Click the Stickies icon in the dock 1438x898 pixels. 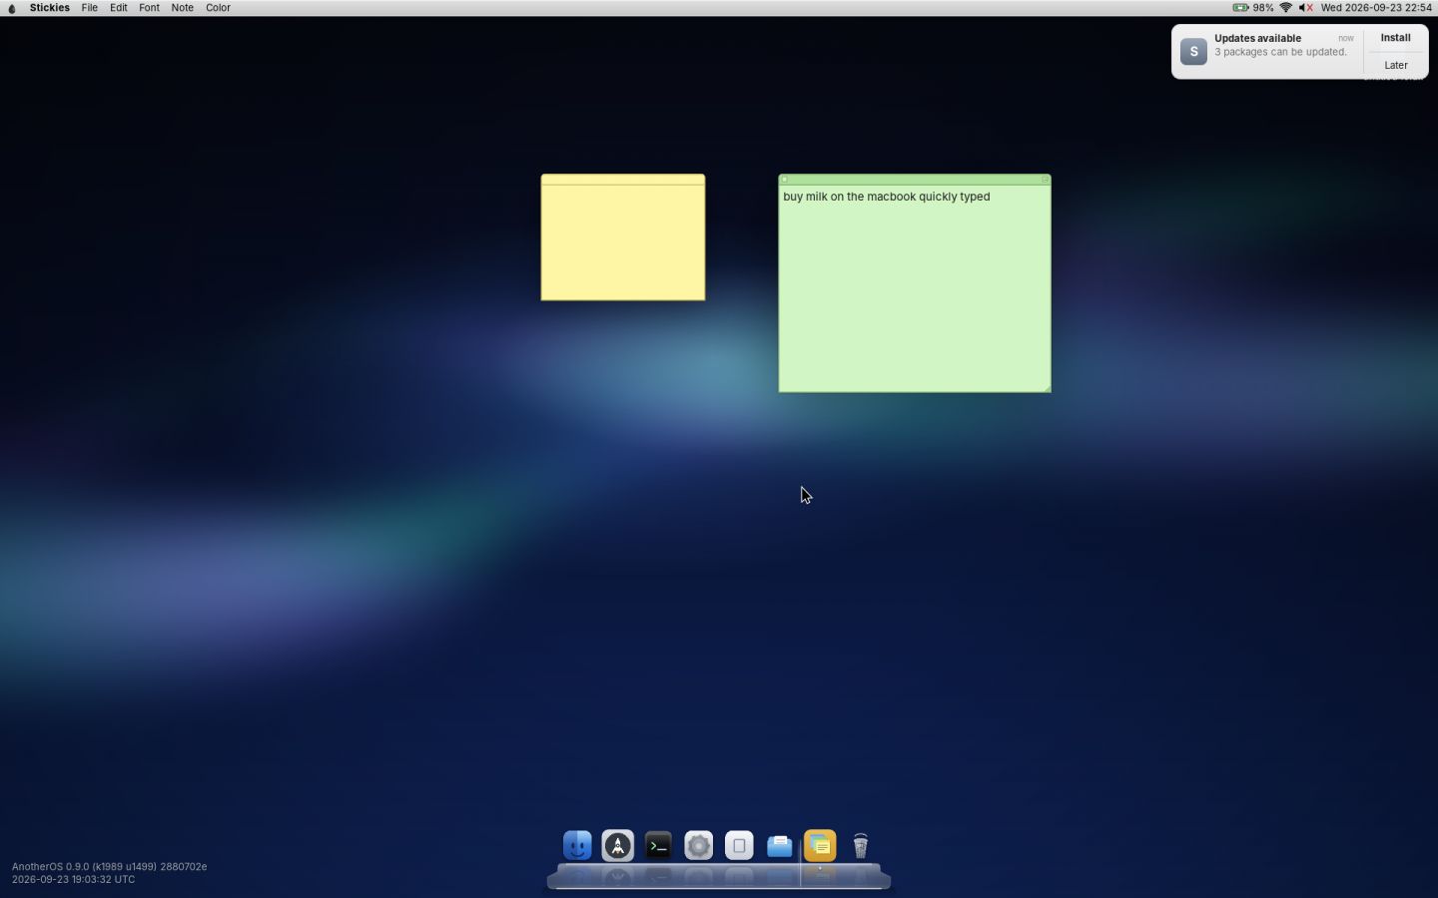820,846
